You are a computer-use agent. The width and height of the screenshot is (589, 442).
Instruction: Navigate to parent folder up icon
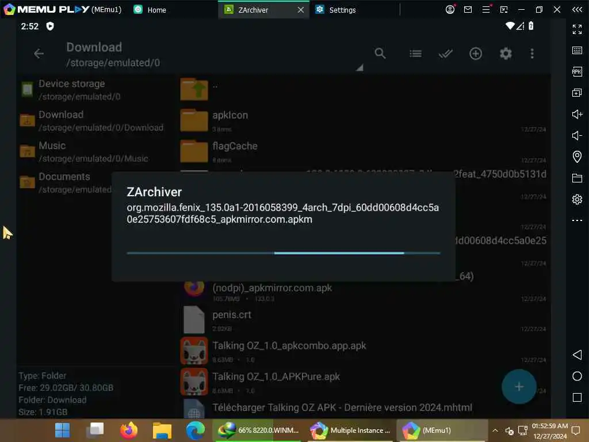(x=194, y=89)
